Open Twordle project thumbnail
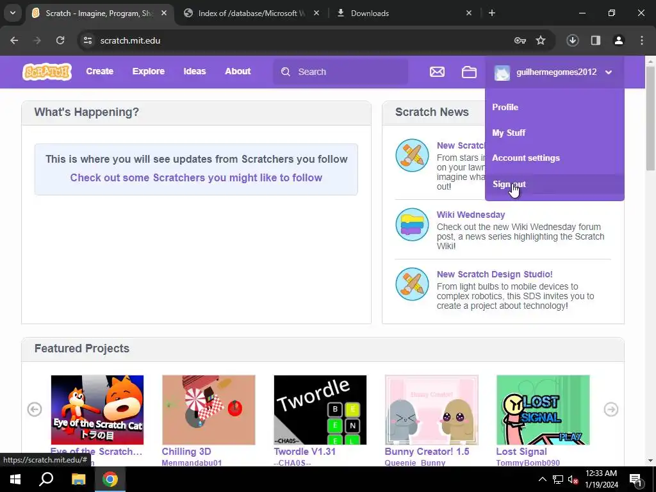This screenshot has width=656, height=492. 320,410
